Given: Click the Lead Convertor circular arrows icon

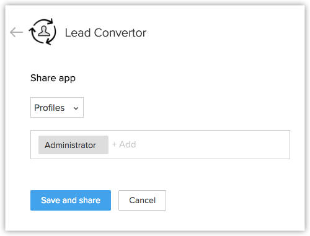Looking at the screenshot, I should pos(42,32).
